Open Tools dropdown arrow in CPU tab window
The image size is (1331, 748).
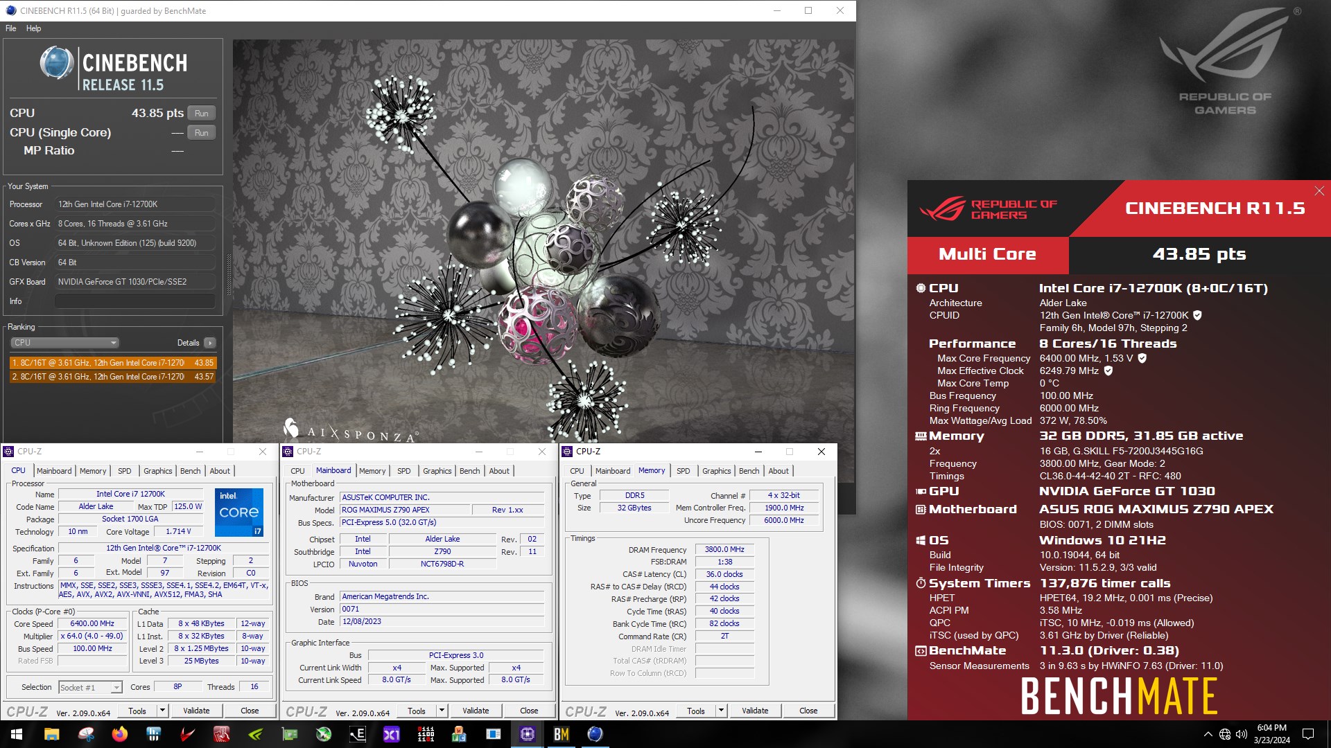click(x=162, y=711)
